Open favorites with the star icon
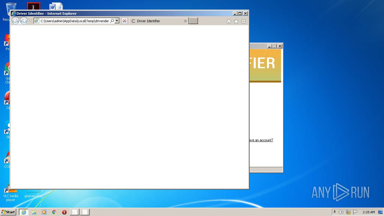384x216 pixels. pos(236,21)
